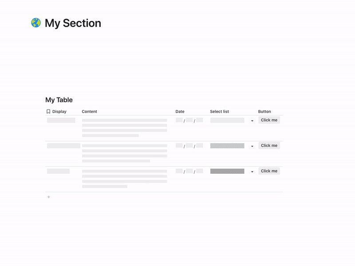The width and height of the screenshot is (355, 266).
Task: Open the Select list dropdown in the second row
Action: coord(252,145)
